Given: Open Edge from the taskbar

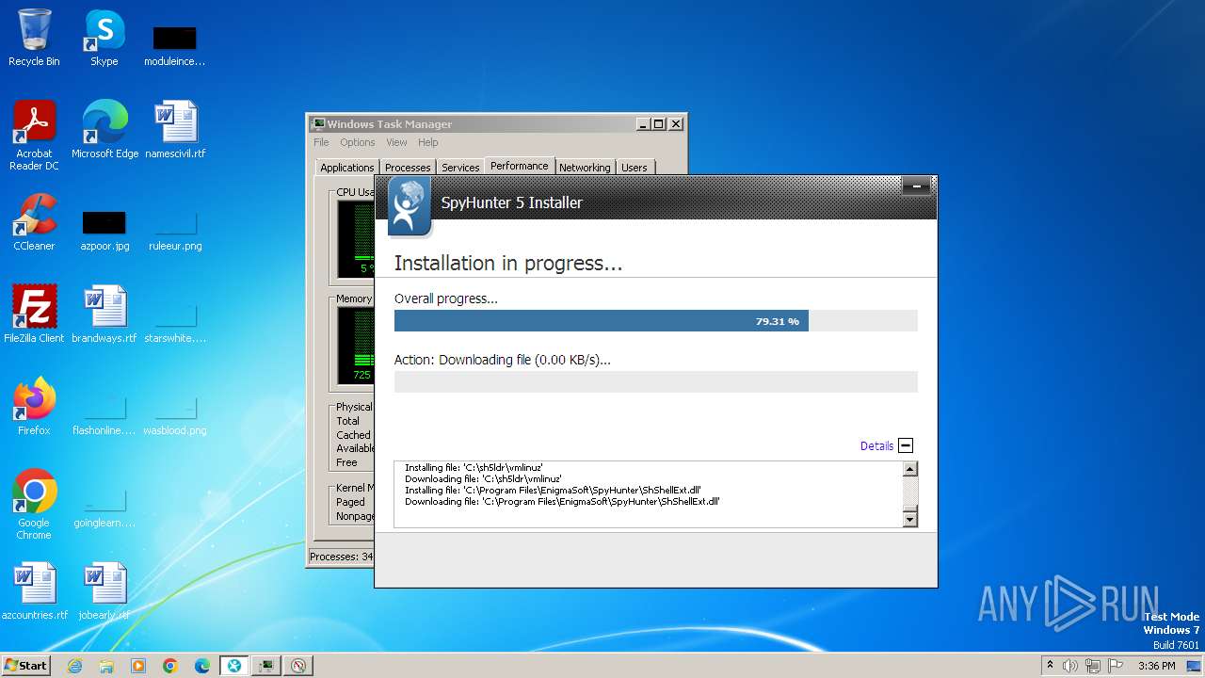Looking at the screenshot, I should tap(202, 666).
